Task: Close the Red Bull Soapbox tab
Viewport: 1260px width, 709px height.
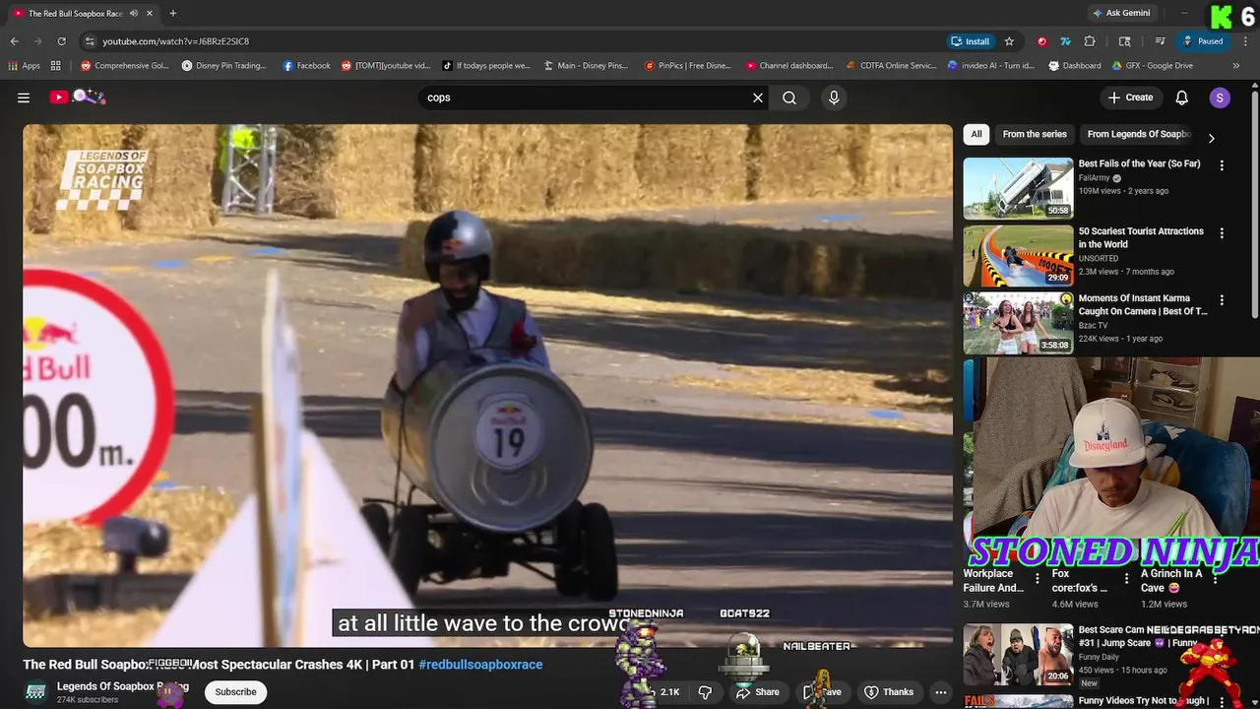Action: tap(150, 14)
